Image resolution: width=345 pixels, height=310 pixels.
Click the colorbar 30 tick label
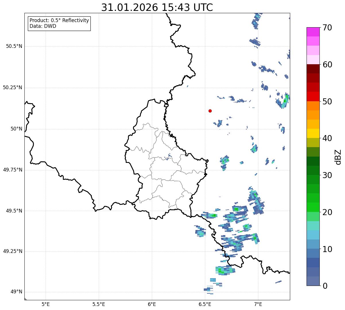(x=327, y=175)
